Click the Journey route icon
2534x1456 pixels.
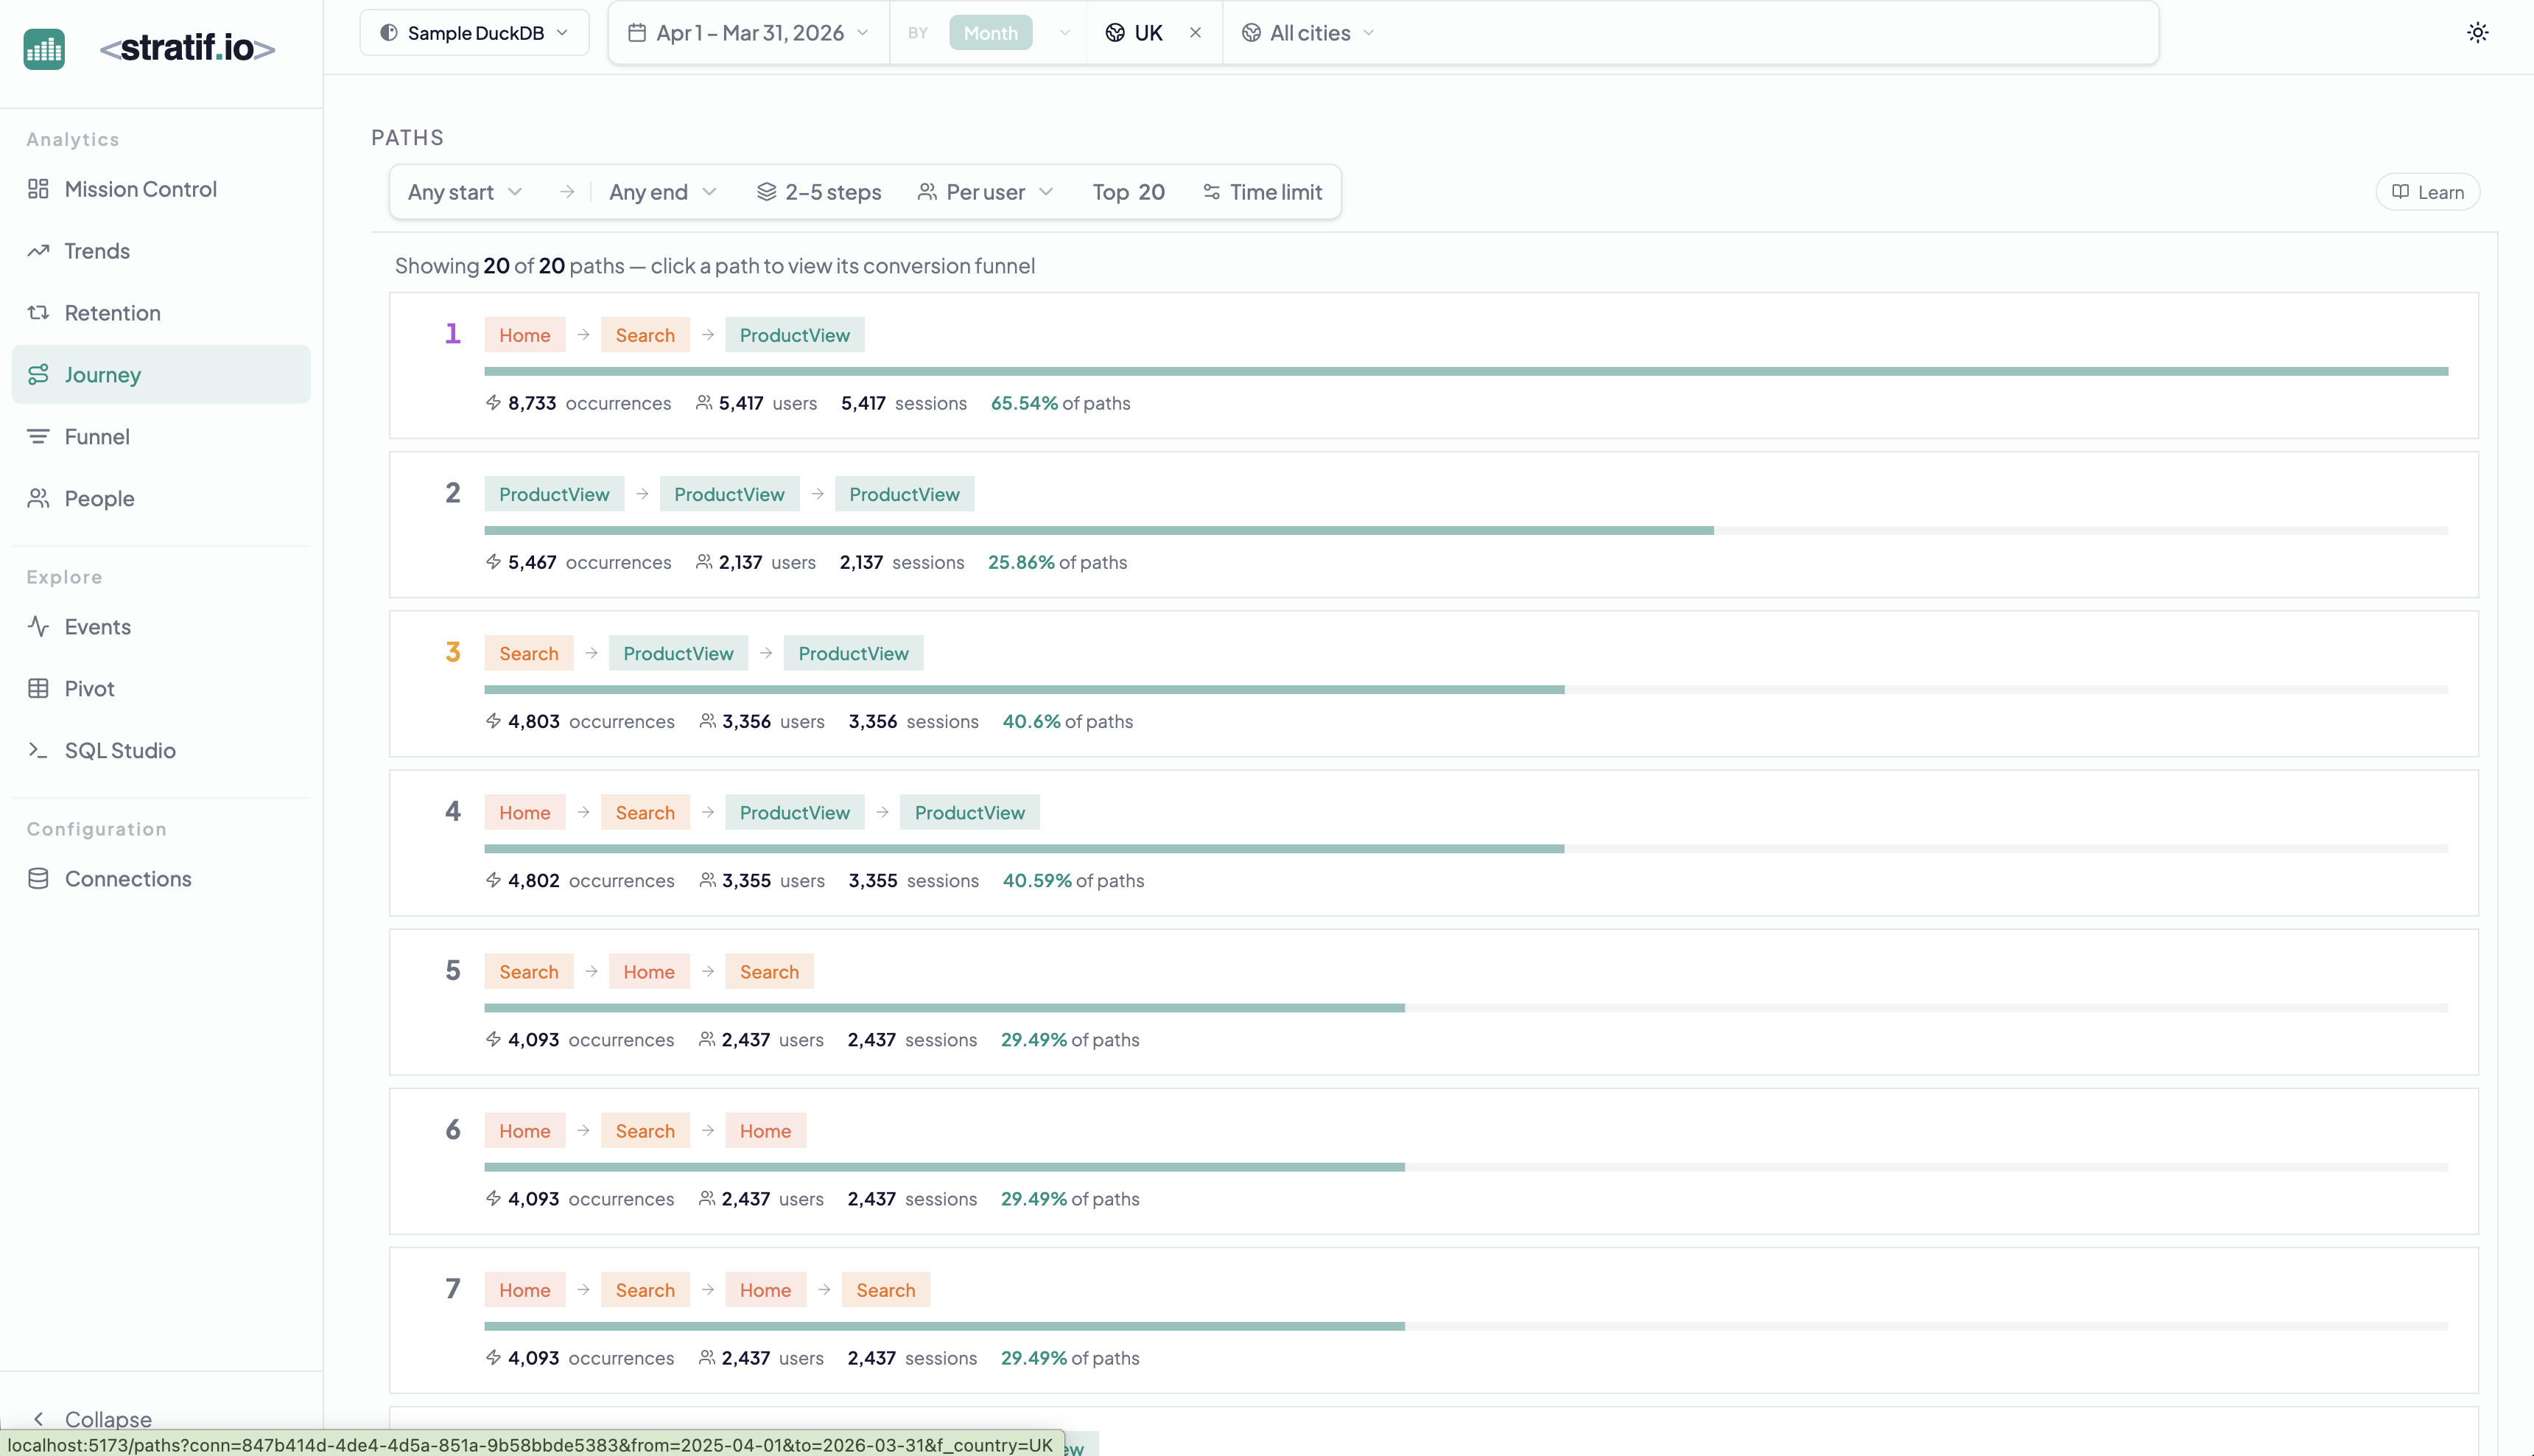38,375
